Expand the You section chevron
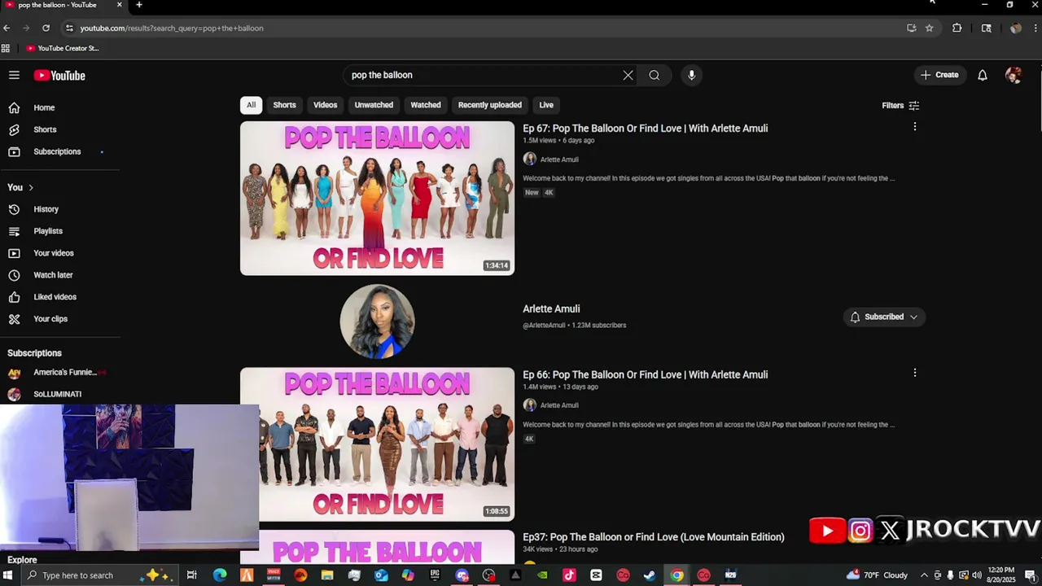This screenshot has height=586, width=1042. pyautogui.click(x=31, y=187)
